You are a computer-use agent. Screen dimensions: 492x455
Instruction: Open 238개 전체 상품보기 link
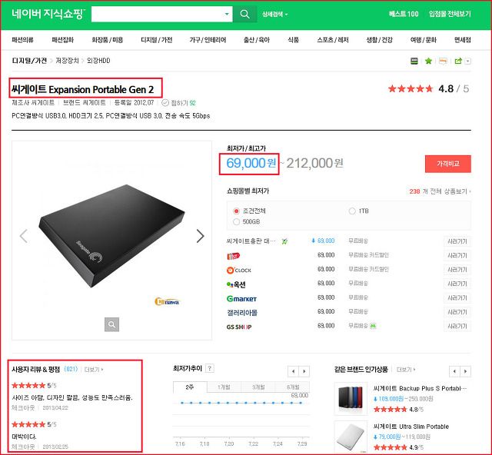click(x=440, y=191)
